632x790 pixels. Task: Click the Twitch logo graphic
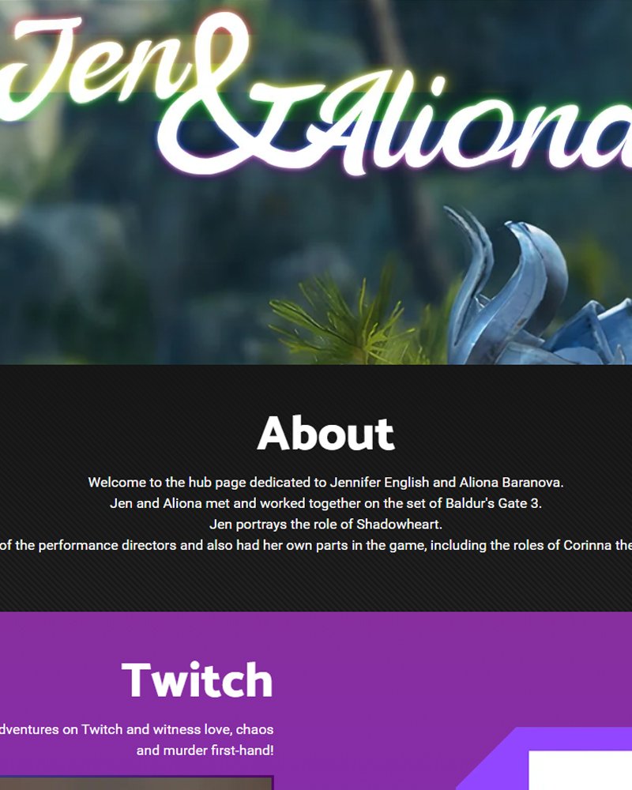point(544,758)
